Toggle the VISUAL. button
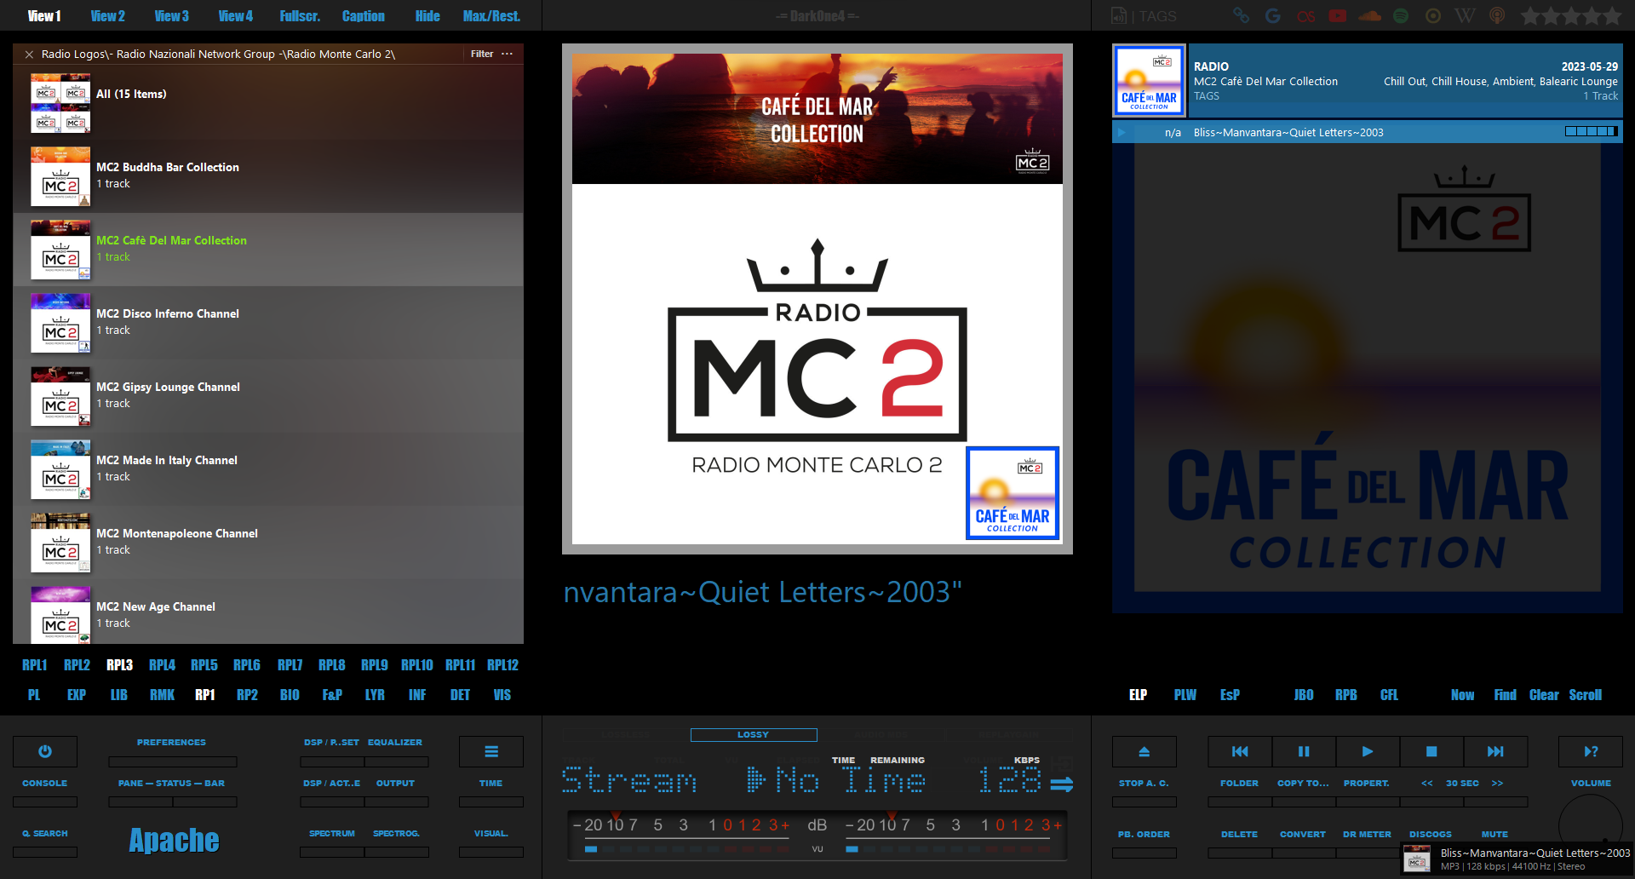This screenshot has height=879, width=1635. [491, 834]
